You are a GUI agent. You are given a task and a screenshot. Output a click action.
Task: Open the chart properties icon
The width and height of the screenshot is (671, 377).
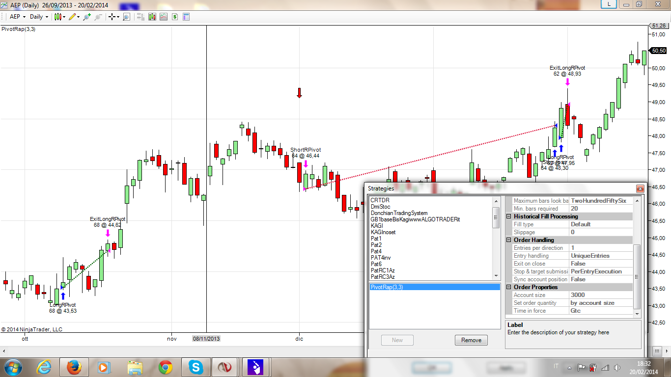(x=186, y=17)
